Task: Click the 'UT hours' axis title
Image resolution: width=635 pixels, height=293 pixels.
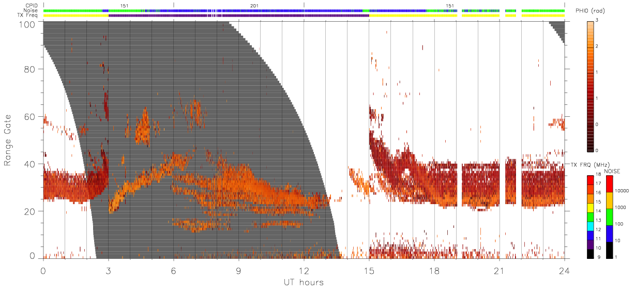Action: (x=303, y=282)
